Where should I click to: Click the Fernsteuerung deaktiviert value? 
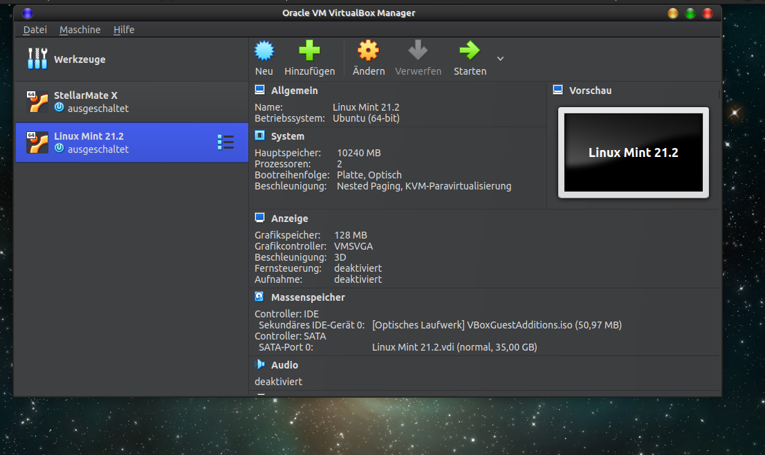coord(358,269)
